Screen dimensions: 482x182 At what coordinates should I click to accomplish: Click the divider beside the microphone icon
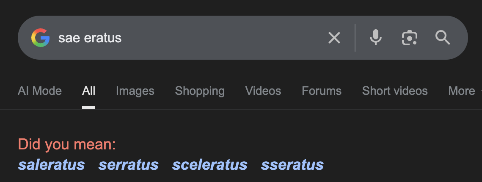pyautogui.click(x=355, y=38)
